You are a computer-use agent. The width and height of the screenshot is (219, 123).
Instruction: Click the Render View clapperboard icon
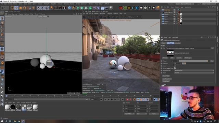pos(56,8)
